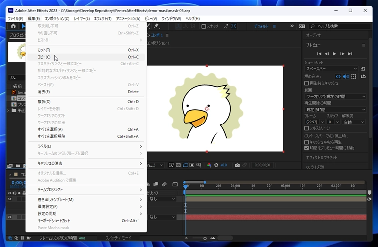Open the スペースバー shortcut dropdown

point(331,69)
